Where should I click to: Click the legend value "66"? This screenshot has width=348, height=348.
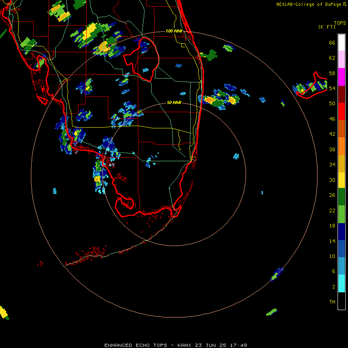coord(332,43)
